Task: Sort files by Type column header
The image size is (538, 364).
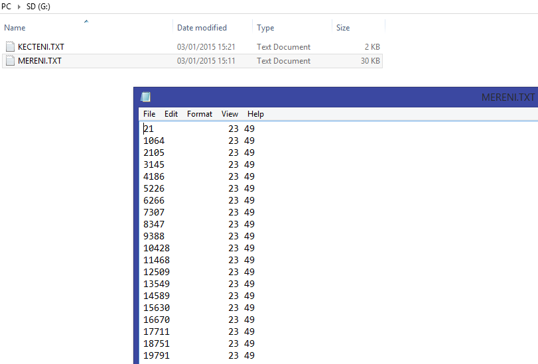Action: point(265,28)
